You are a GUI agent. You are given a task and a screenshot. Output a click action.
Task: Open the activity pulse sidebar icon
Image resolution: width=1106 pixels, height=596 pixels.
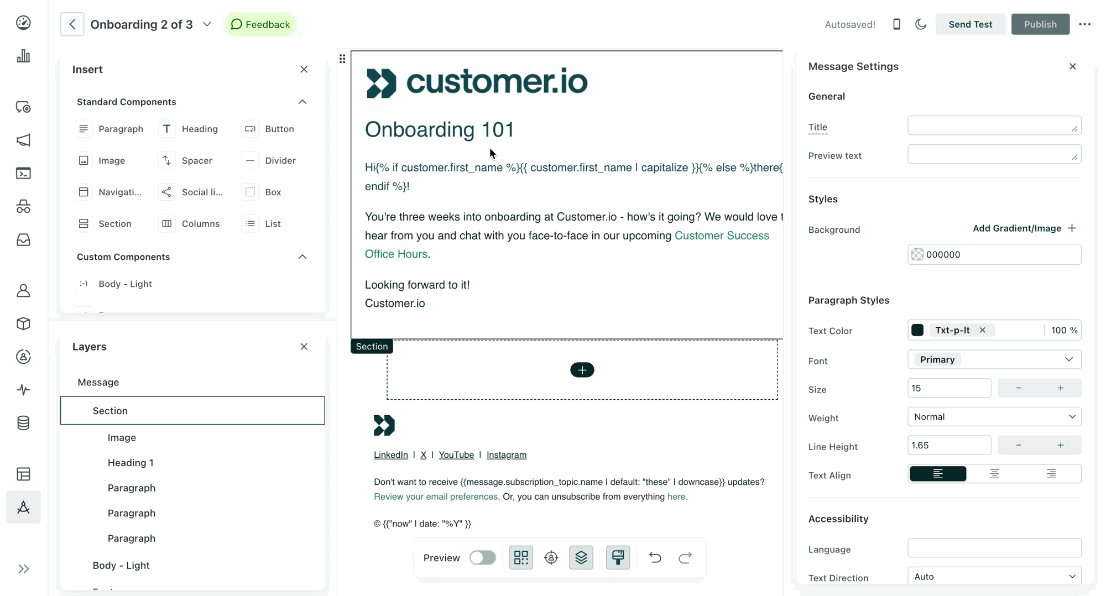tap(23, 390)
